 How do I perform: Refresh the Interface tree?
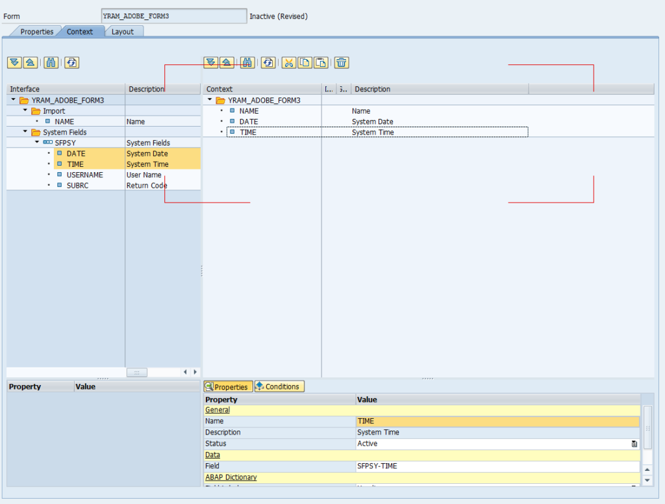[x=71, y=63]
